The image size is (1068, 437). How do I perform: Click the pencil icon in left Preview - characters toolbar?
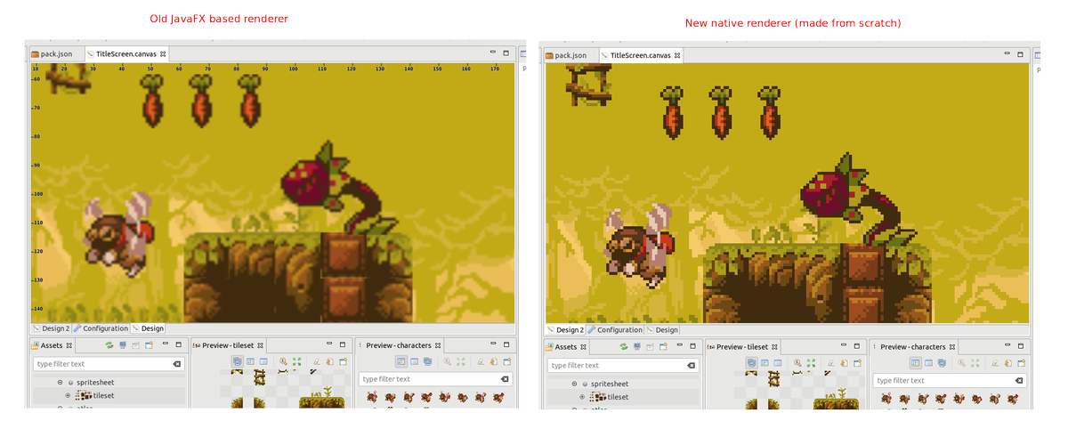pyautogui.click(x=481, y=361)
